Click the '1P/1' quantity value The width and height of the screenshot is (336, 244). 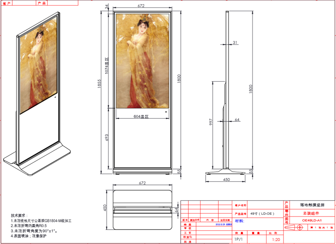click(238, 239)
